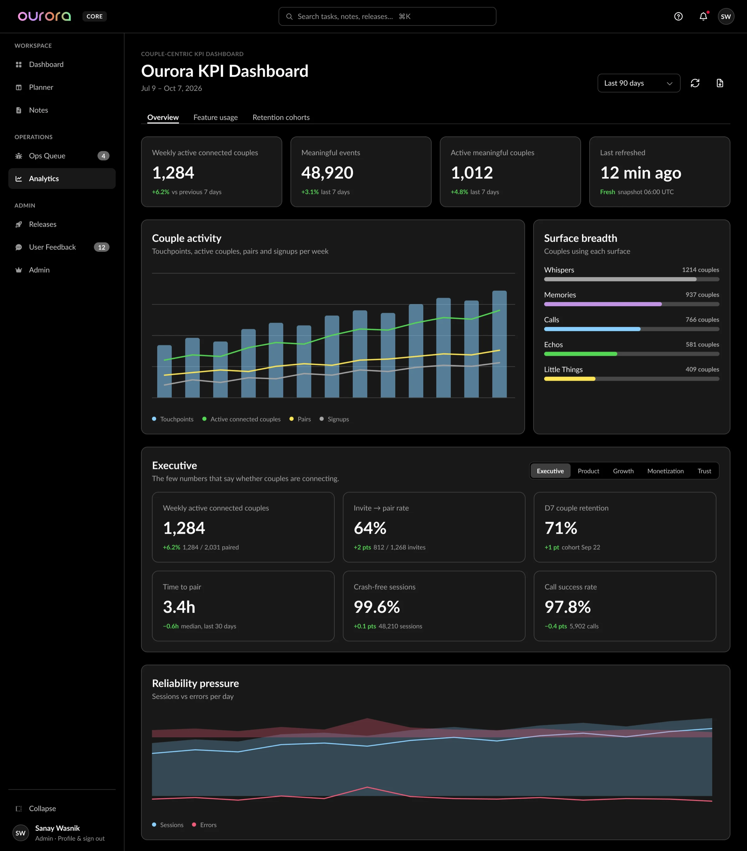Viewport: 747px width, 851px height.
Task: Toggle Signups legend item
Action: 334,419
